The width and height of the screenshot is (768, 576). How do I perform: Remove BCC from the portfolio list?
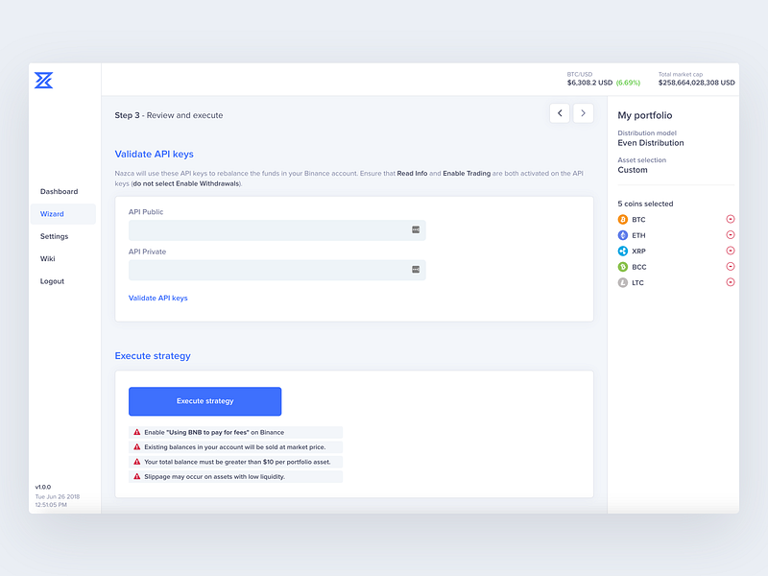[x=730, y=267]
